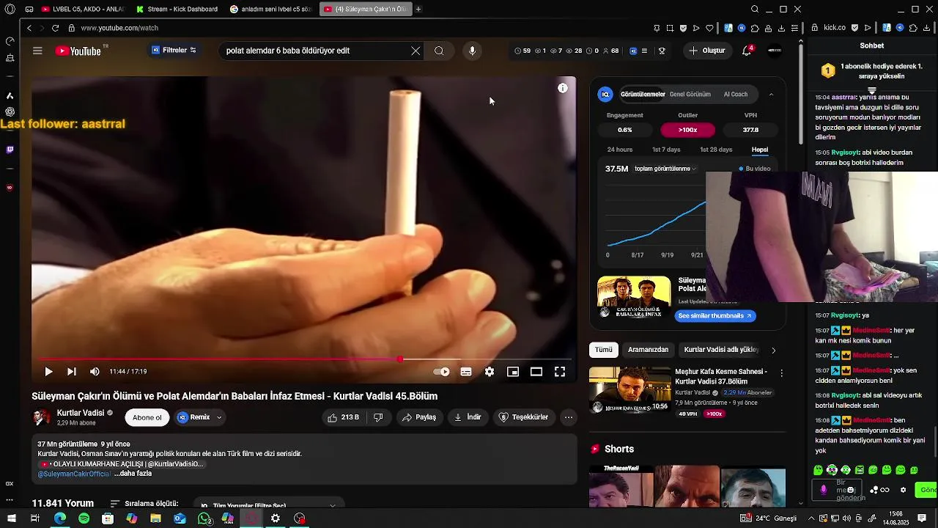Viewport: 938px width, 528px height.
Task: Open the Kurtlar Vadisi channel name
Action: click(81, 413)
